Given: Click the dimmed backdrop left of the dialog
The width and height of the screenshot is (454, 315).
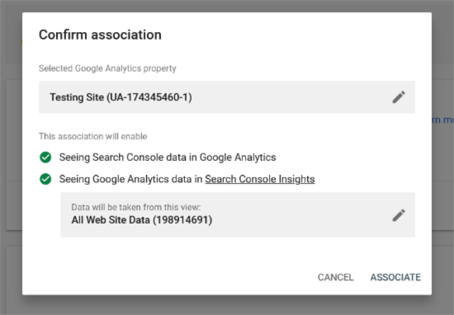Looking at the screenshot, I should click(x=11, y=167).
